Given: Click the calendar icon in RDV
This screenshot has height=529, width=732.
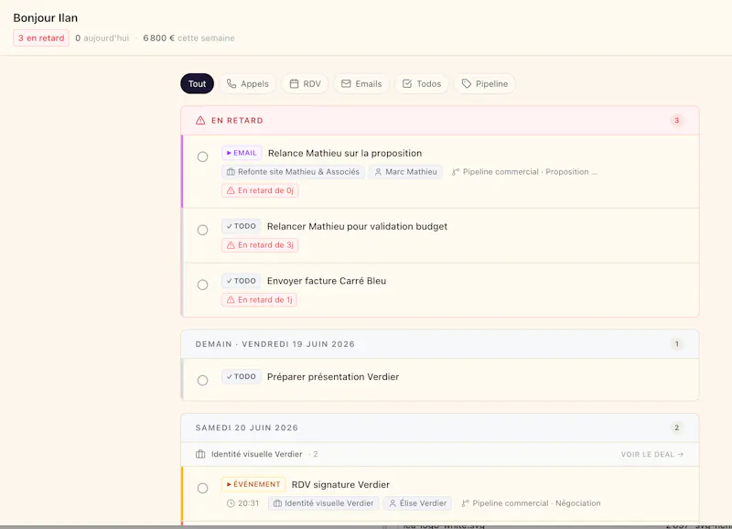Looking at the screenshot, I should [x=294, y=83].
